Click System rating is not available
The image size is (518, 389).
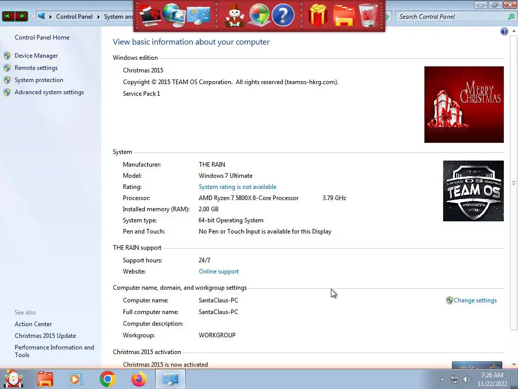(238, 187)
